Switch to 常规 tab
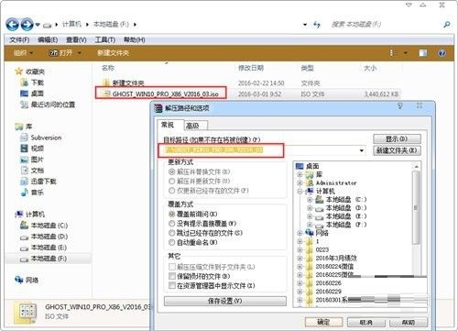458x331 pixels. (171, 125)
